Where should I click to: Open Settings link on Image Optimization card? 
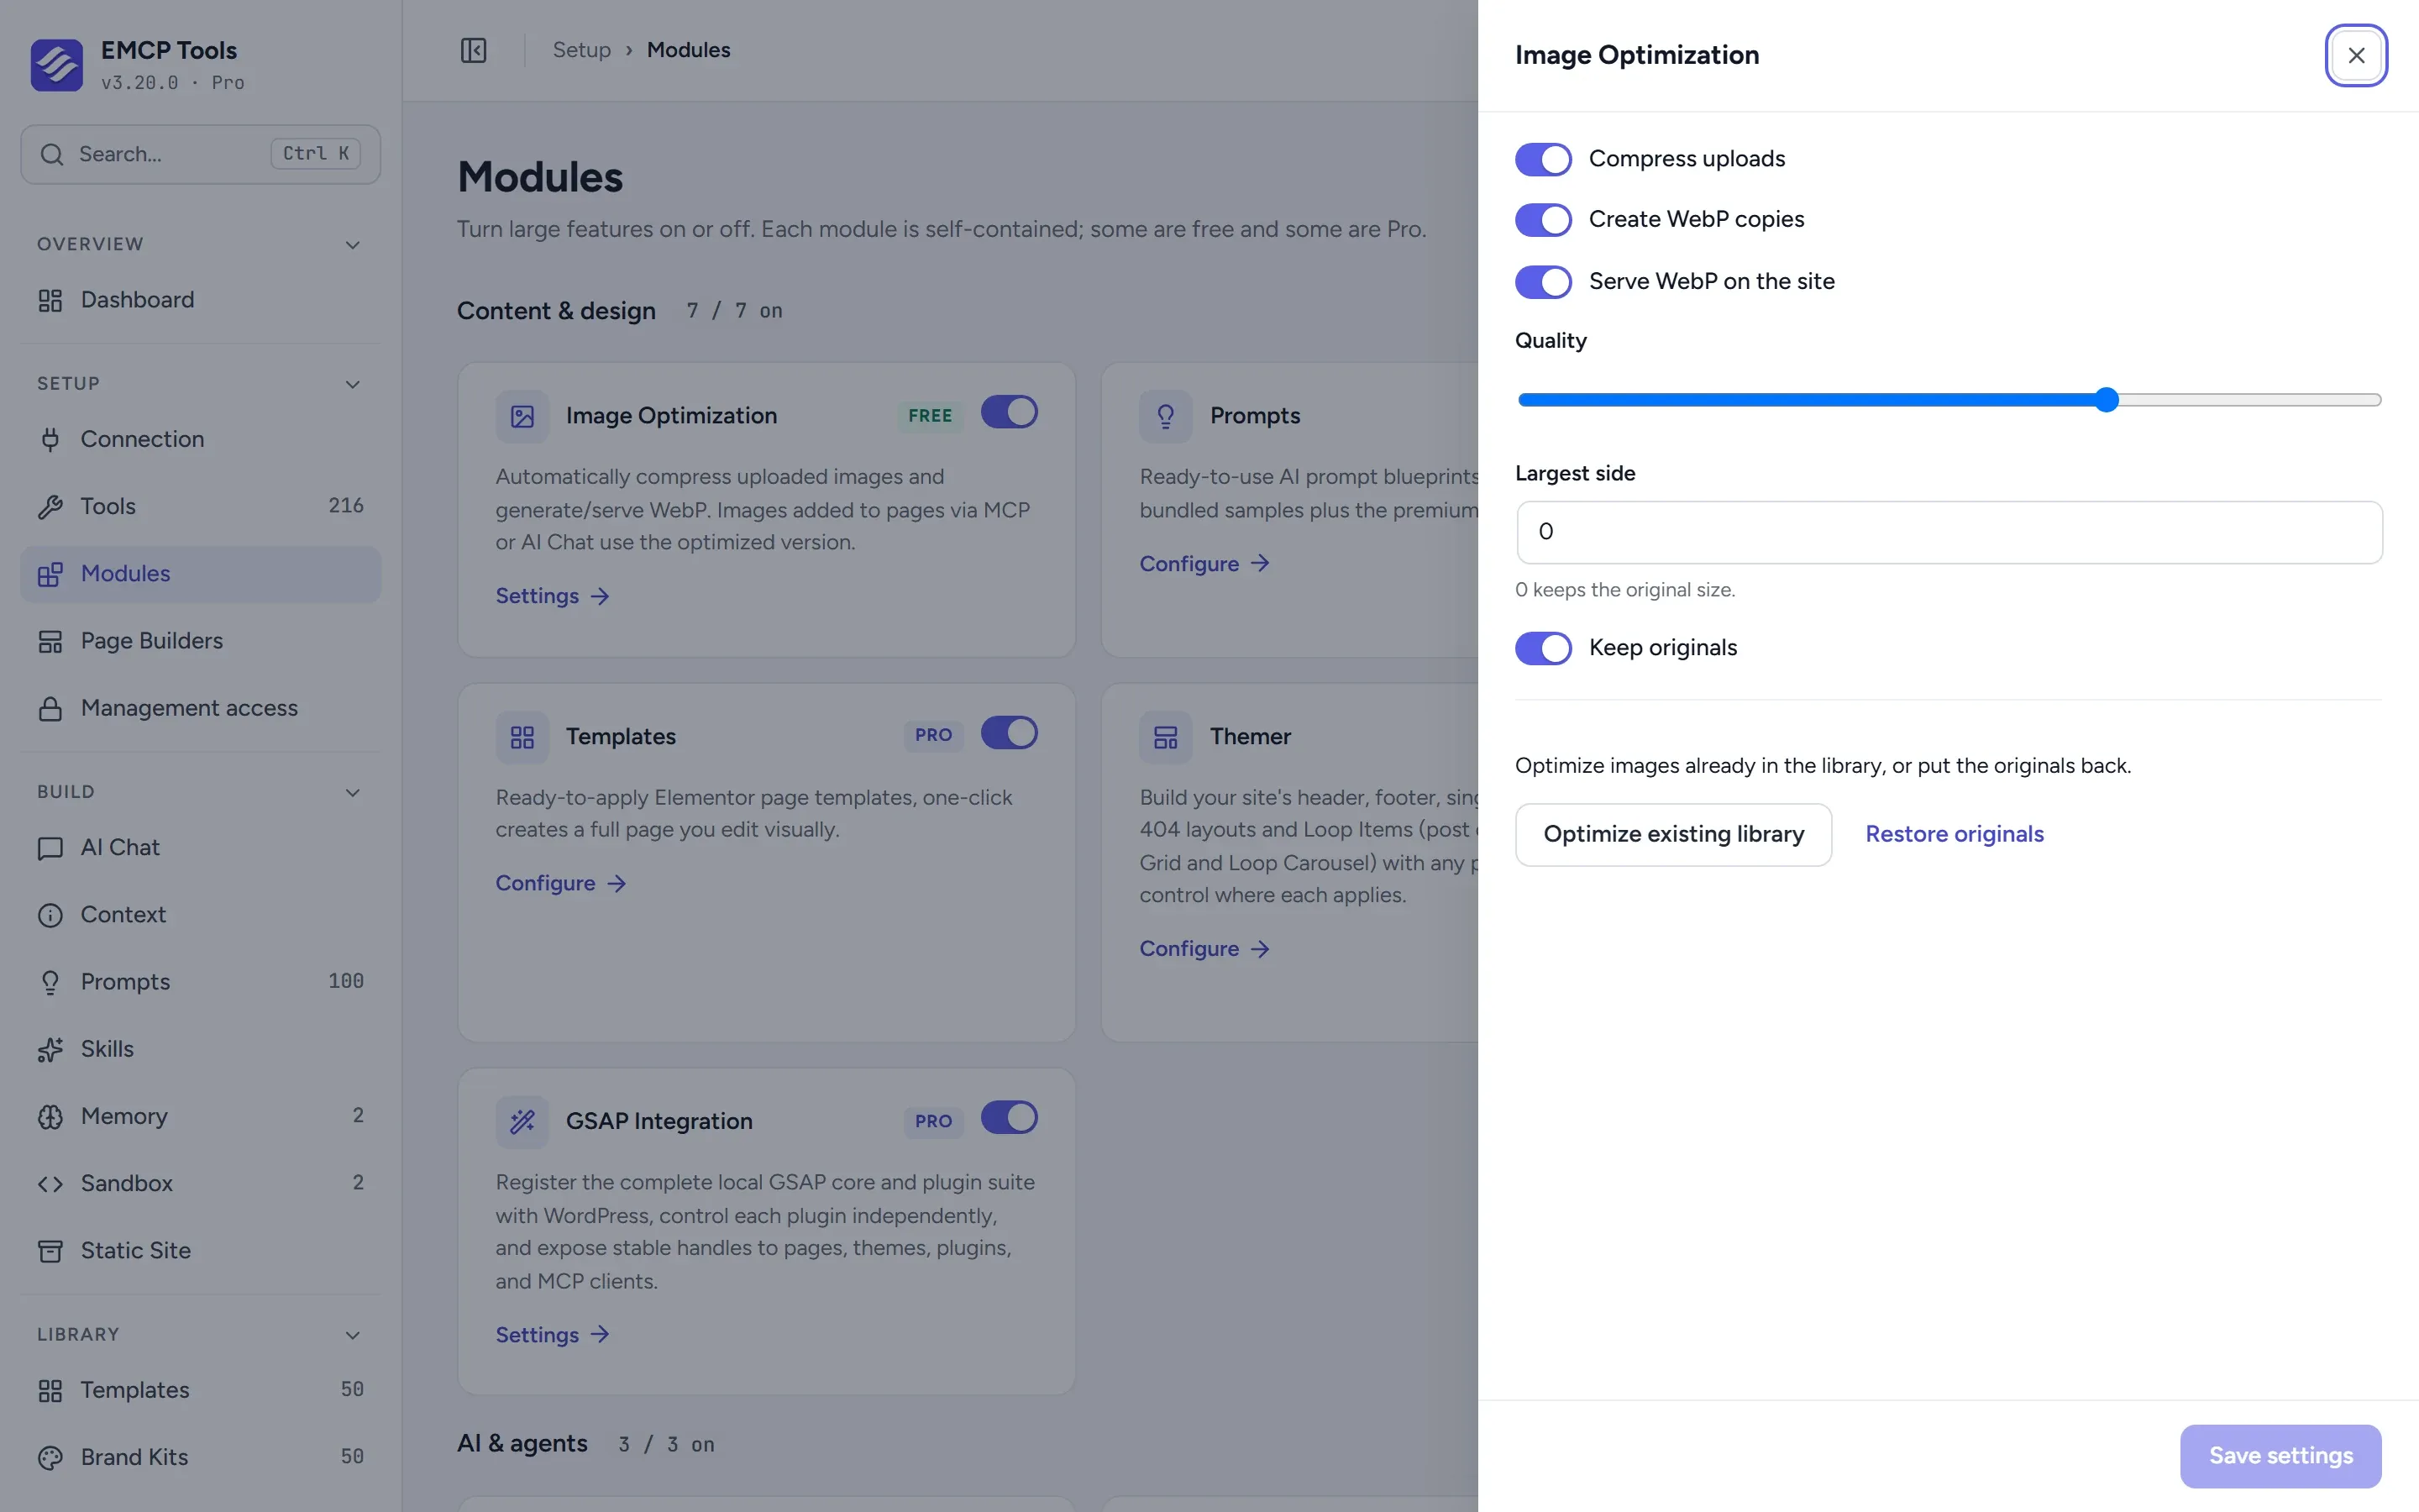pyautogui.click(x=552, y=596)
